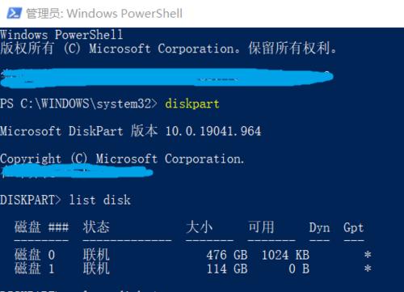This screenshot has height=292, width=404.
Task: Click the 磁盘 1 row label
Action: (x=35, y=269)
